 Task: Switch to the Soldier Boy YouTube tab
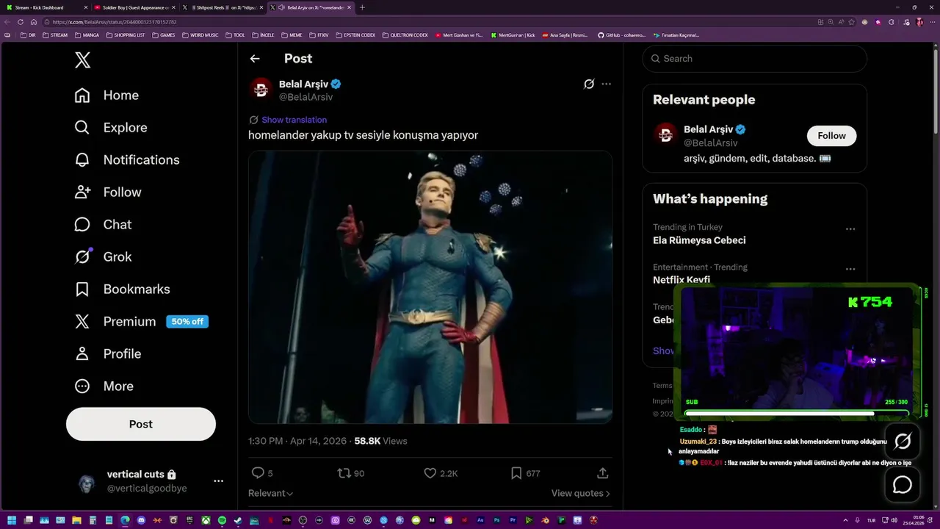(134, 7)
